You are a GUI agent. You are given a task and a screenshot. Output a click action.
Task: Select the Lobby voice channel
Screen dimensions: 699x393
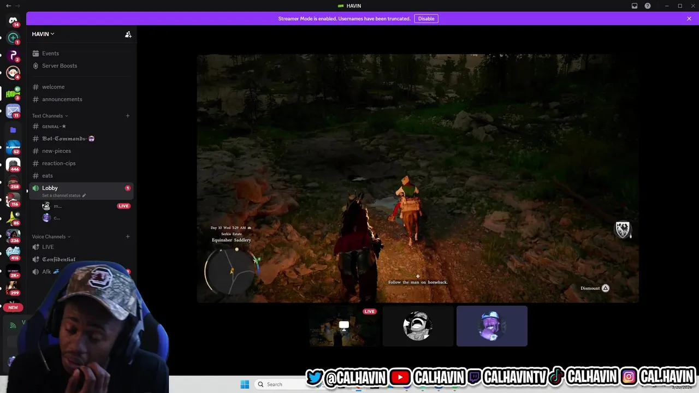[81, 191]
